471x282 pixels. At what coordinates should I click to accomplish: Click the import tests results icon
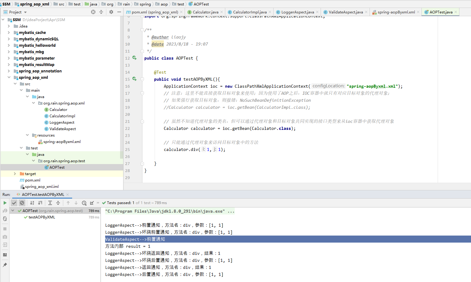click(x=92, y=203)
